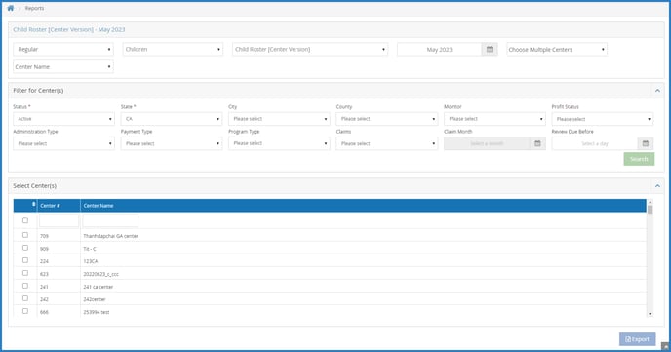This screenshot has height=352, width=671.
Task: Open the Review Due Before calendar icon
Action: click(x=646, y=143)
